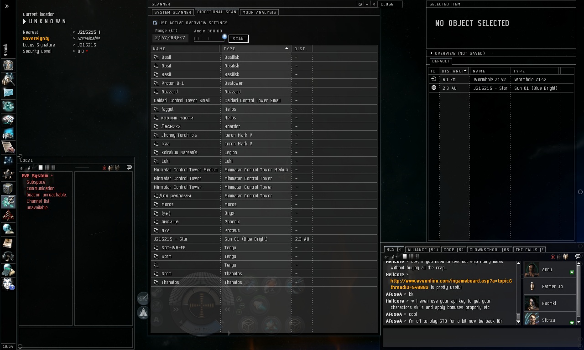Open The Falls chat tab
Screen dimensions: 584x350
tap(529, 250)
